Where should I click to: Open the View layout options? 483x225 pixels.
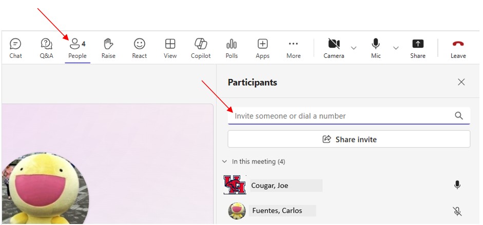coord(170,49)
